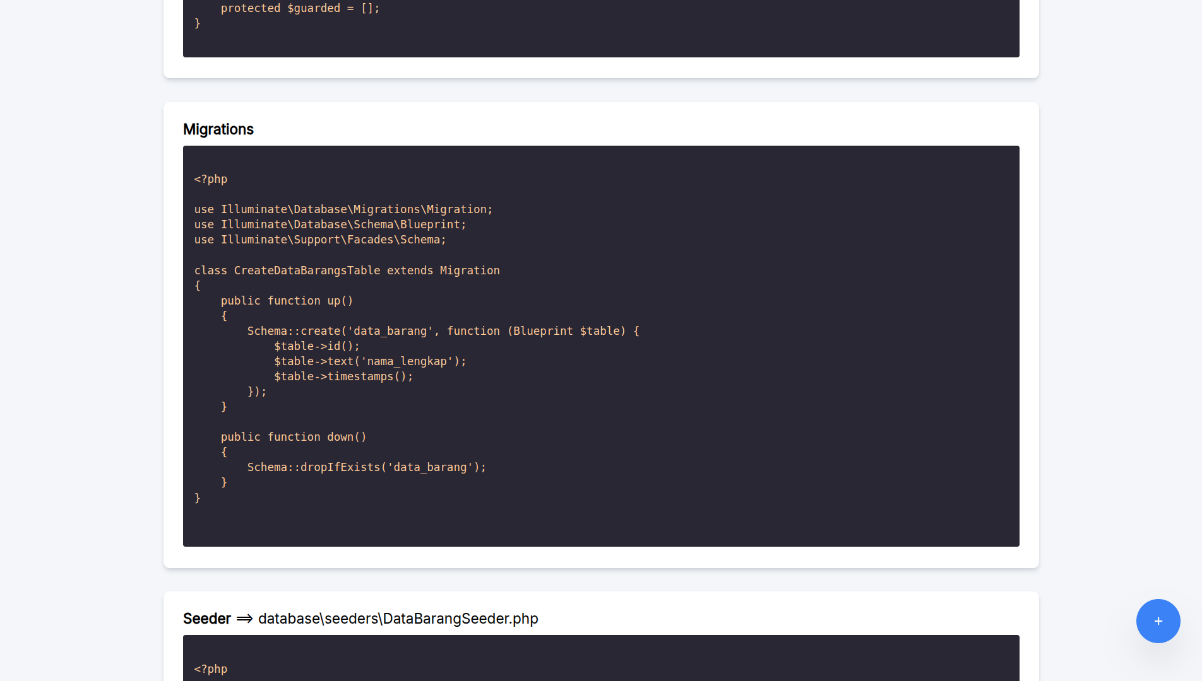Click the $table->text('nama_lengkap') line
Image resolution: width=1202 pixels, height=681 pixels.
click(369, 361)
